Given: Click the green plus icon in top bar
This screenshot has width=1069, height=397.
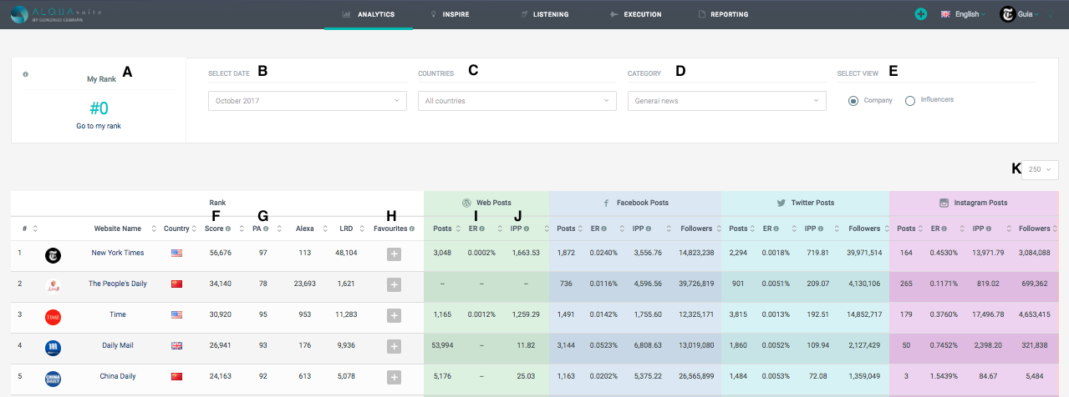Looking at the screenshot, I should coord(921,14).
